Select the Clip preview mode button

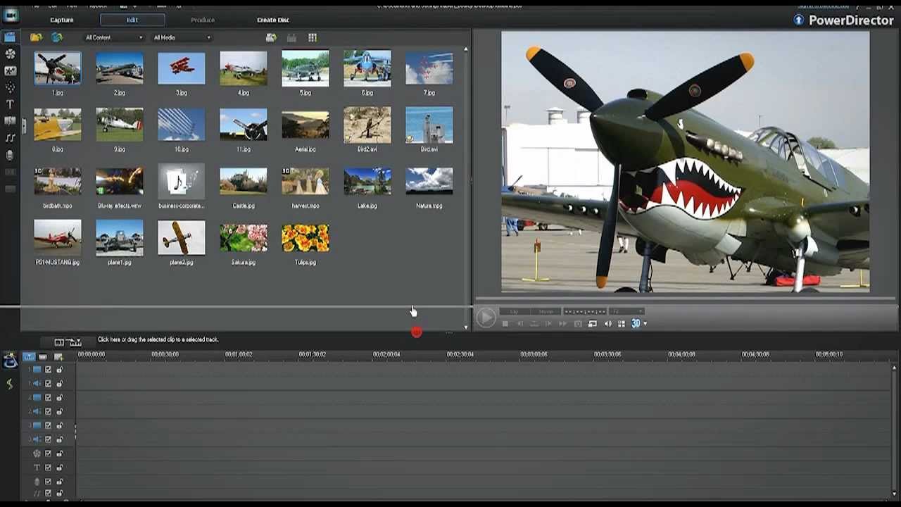coord(514,311)
